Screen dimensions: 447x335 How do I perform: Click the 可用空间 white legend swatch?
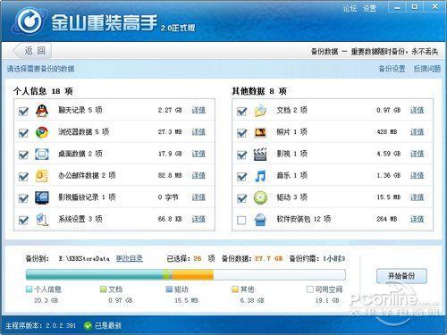310,289
